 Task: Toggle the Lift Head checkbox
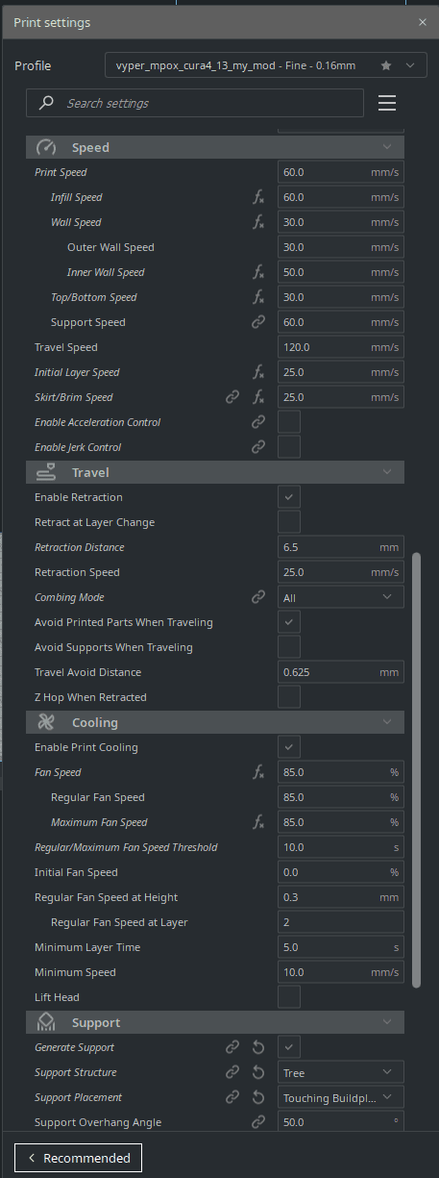coord(289,997)
